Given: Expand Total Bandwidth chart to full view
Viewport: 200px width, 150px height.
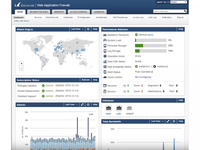Looking at the screenshot, I should tap(168, 121).
